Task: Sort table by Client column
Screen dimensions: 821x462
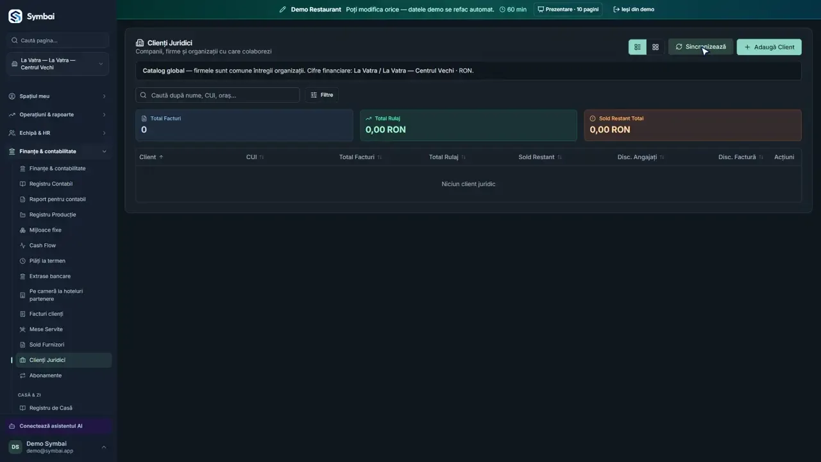Action: [151, 157]
